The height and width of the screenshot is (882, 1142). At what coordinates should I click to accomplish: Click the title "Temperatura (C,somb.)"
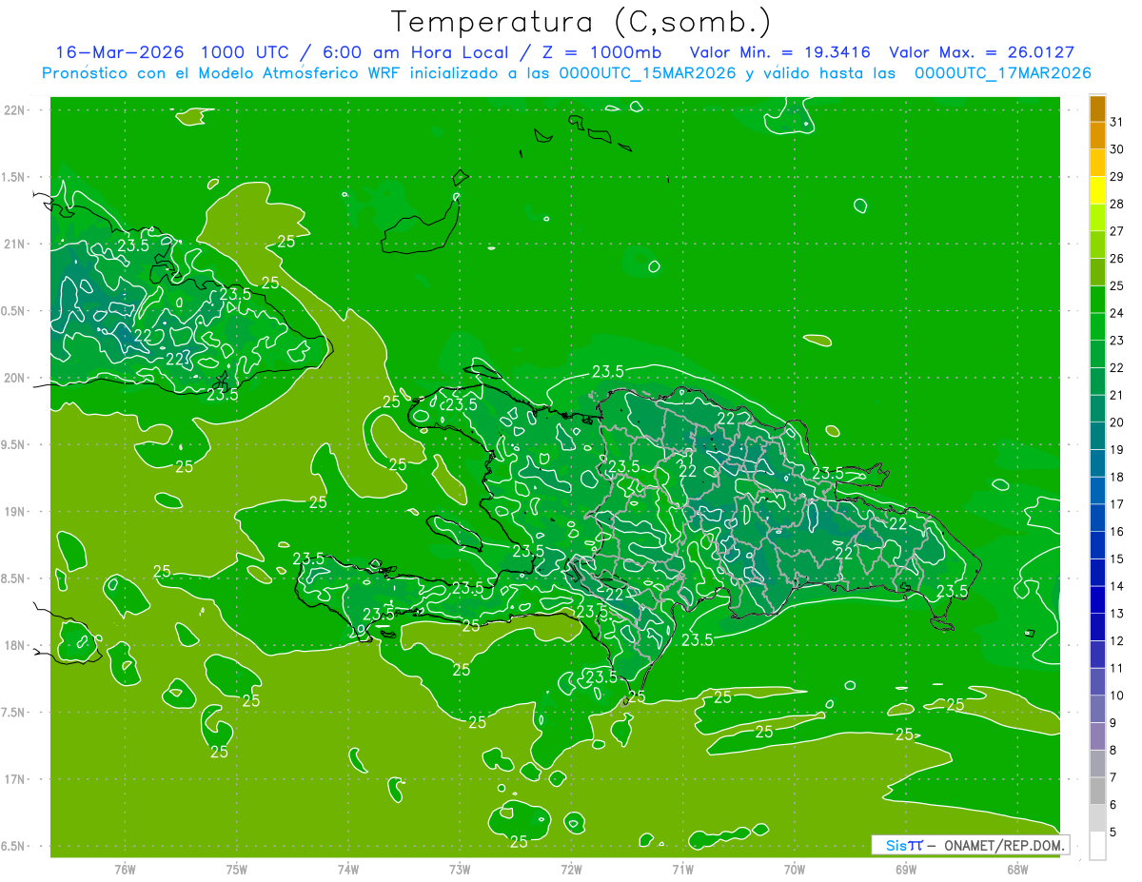(581, 23)
